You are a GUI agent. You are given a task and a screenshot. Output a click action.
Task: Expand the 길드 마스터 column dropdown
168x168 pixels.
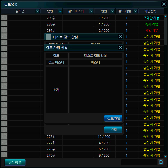pyautogui.click(x=90, y=11)
